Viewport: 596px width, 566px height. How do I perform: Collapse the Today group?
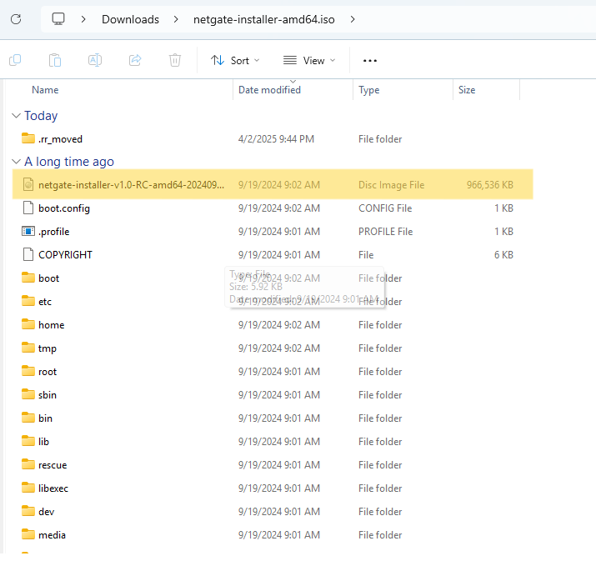[x=16, y=116]
